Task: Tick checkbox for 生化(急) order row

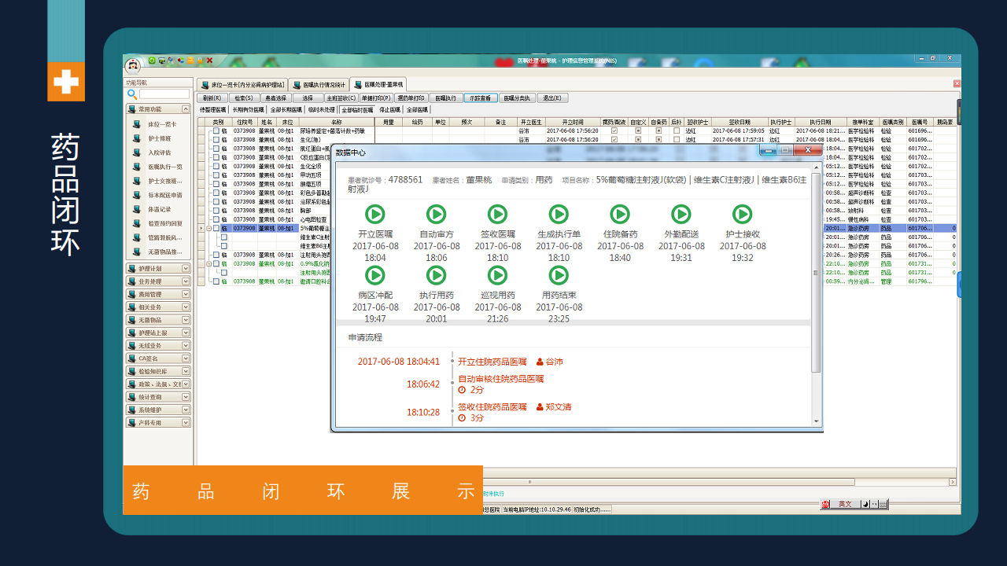Action: (x=215, y=139)
